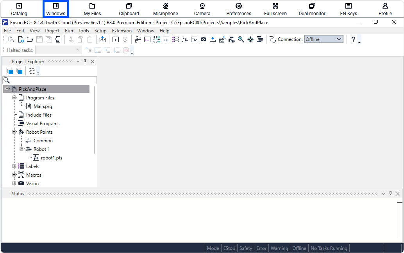Open the I/O Label Editor toolbar icon

(175, 39)
